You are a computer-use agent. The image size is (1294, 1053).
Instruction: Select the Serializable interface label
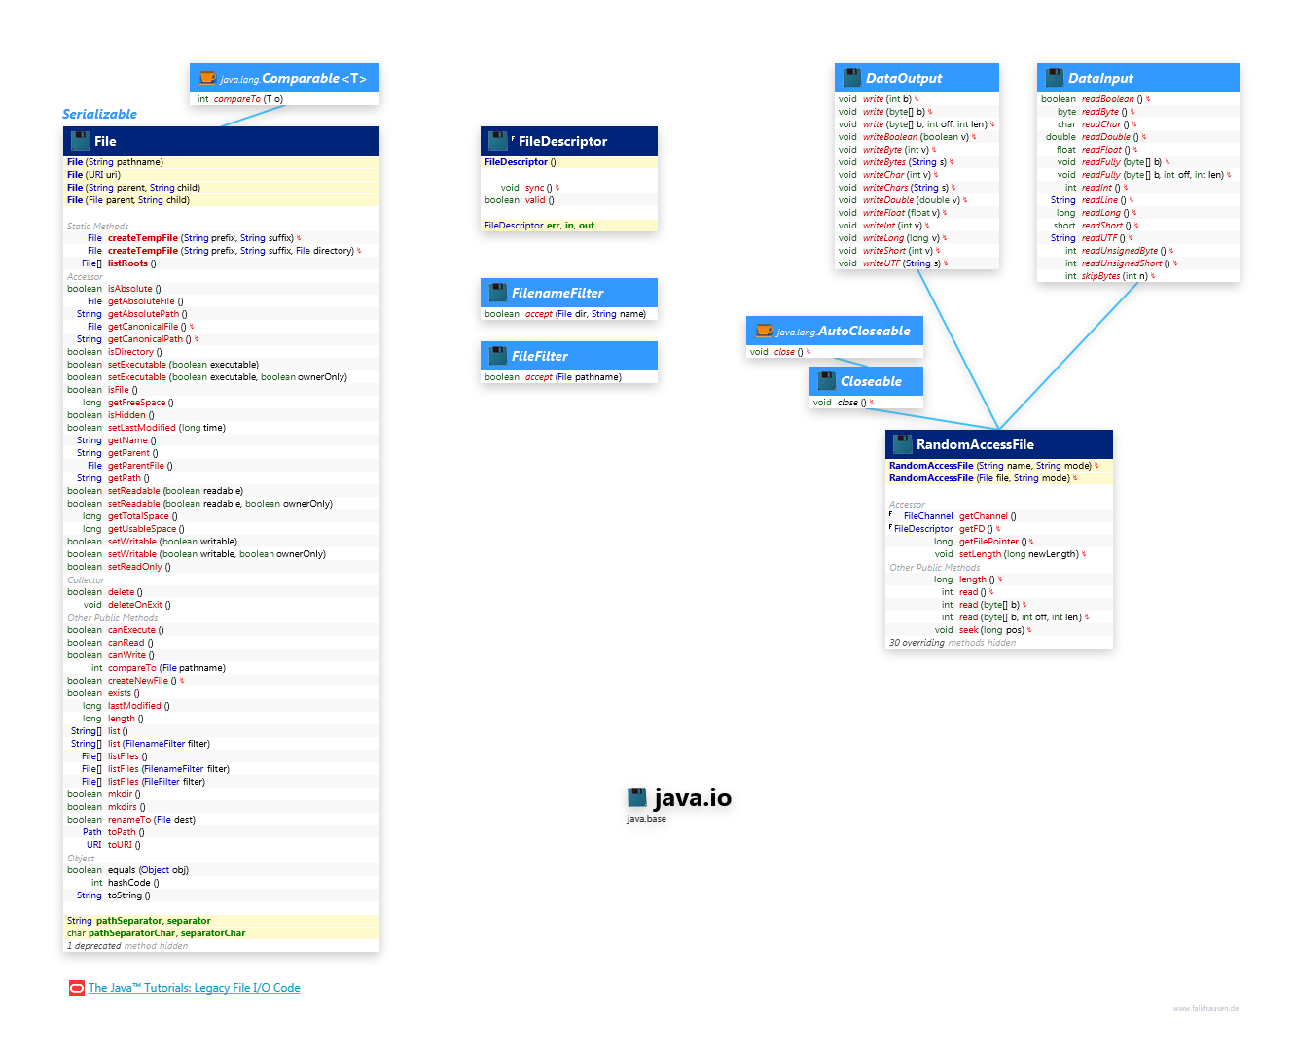(99, 114)
